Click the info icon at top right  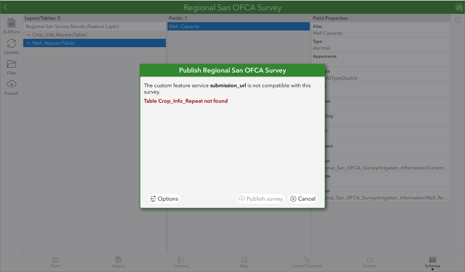[458, 20]
